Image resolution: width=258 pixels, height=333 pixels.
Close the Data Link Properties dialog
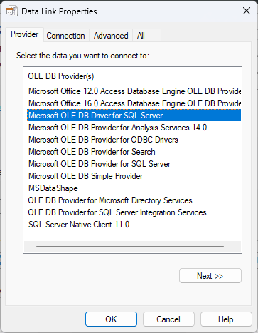[247, 11]
